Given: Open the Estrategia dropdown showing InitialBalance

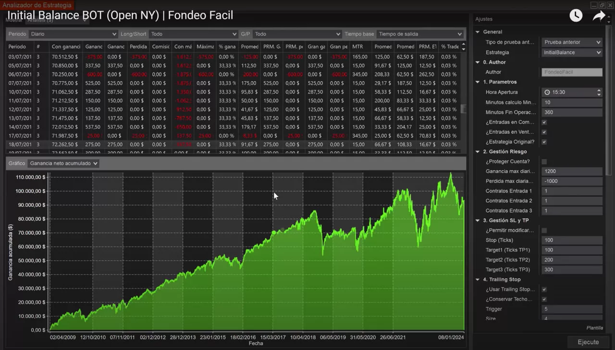Looking at the screenshot, I should point(571,52).
